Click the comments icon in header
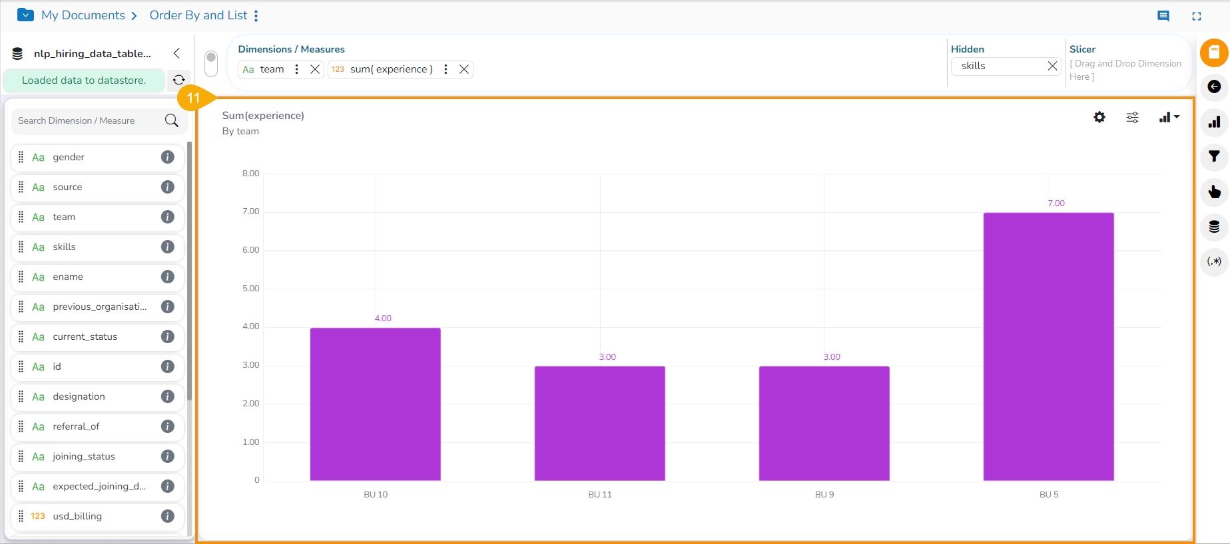The width and height of the screenshot is (1230, 544). [1163, 16]
